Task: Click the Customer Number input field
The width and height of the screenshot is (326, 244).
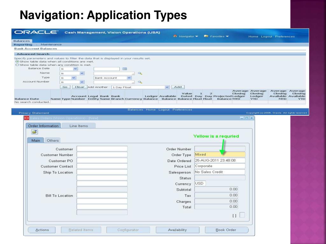Action: click(x=102, y=154)
